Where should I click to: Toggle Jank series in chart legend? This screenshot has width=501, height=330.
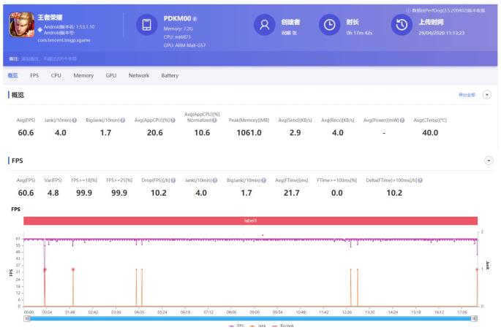[257, 327]
